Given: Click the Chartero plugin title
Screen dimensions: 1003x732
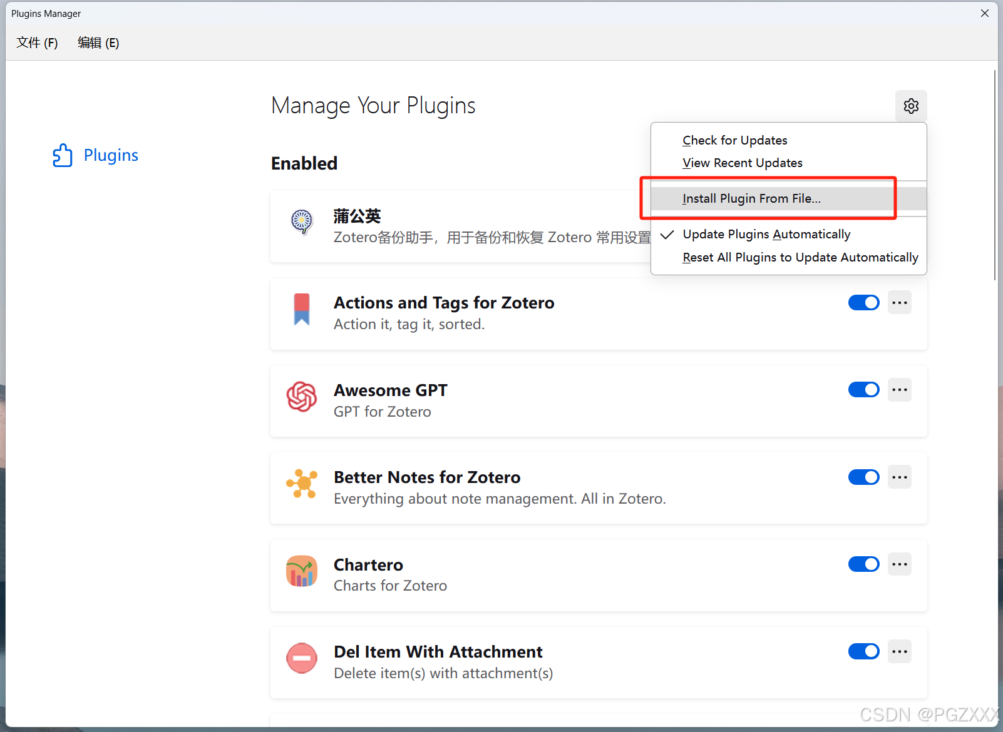Looking at the screenshot, I should [x=368, y=564].
